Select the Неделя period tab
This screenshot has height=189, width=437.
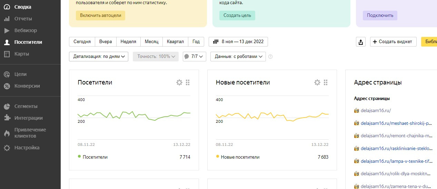[x=128, y=42]
